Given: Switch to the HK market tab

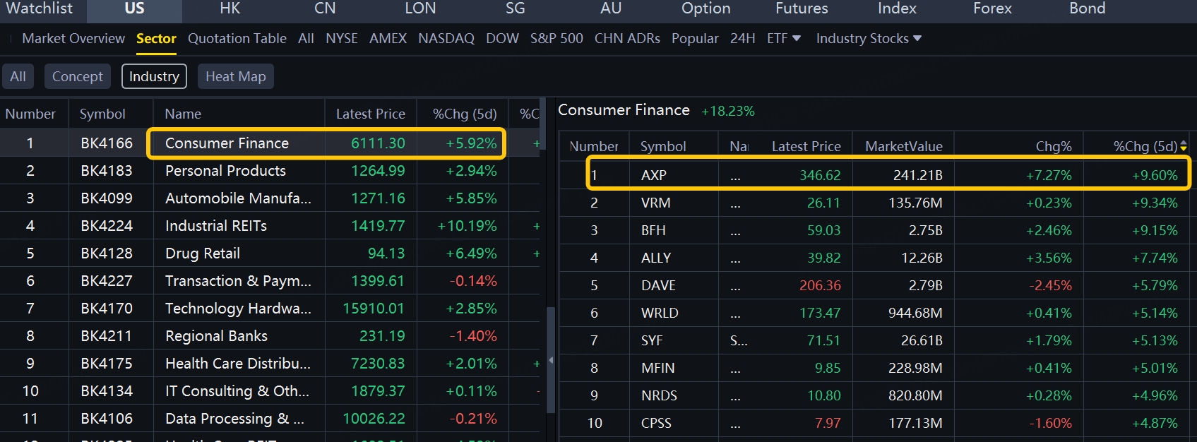Looking at the screenshot, I should point(230,8).
